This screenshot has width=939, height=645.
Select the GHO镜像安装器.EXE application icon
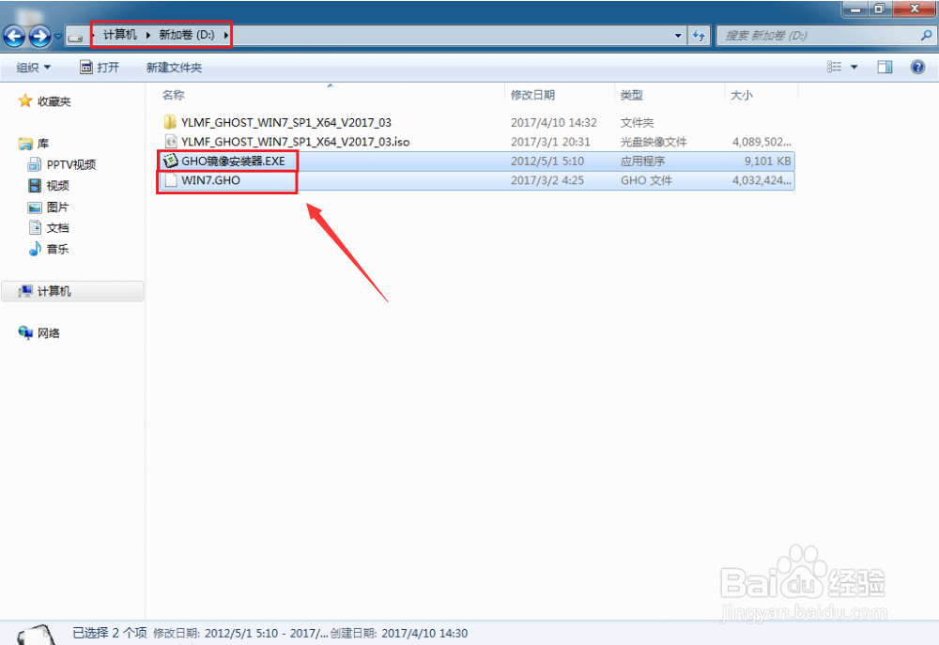171,161
